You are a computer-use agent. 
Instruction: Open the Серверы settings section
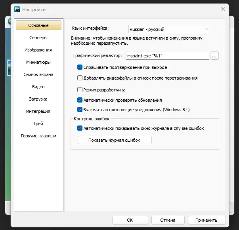[38, 38]
